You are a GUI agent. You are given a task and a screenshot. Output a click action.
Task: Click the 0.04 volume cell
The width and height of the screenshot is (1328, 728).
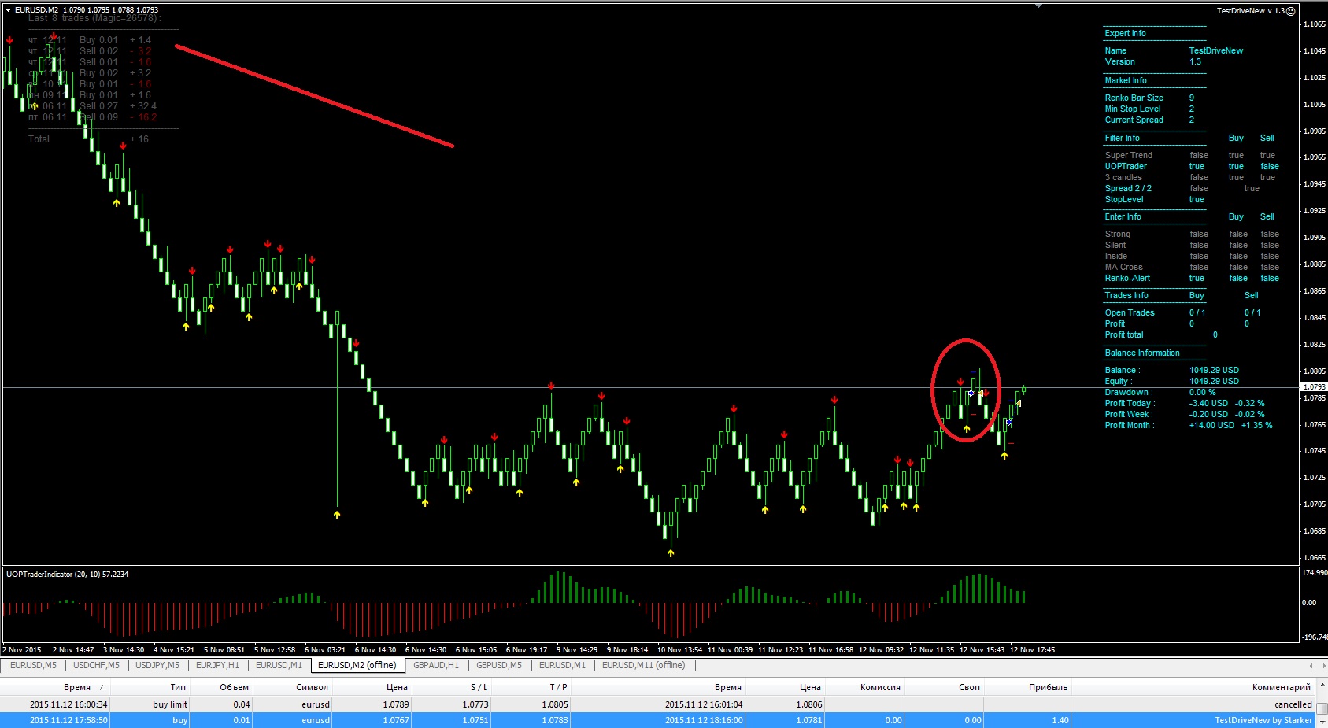click(242, 704)
